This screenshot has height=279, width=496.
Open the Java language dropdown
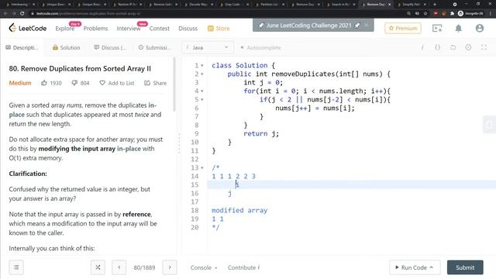[208, 47]
